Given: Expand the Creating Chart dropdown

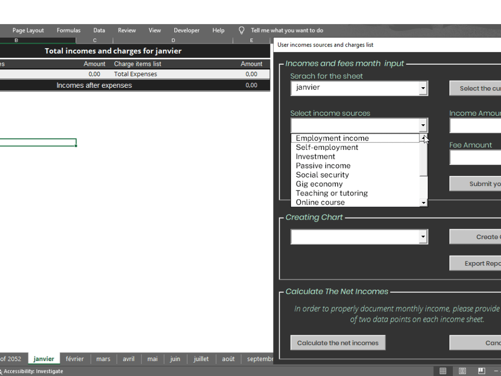Looking at the screenshot, I should (423, 236).
